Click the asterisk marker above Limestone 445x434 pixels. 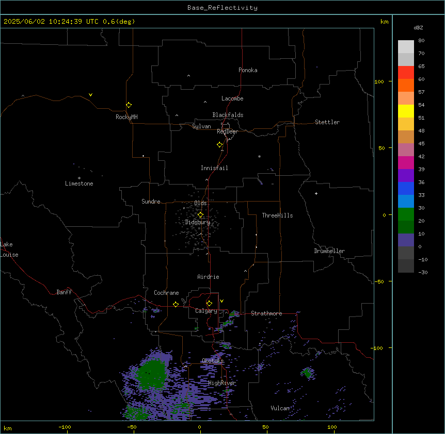(79, 178)
